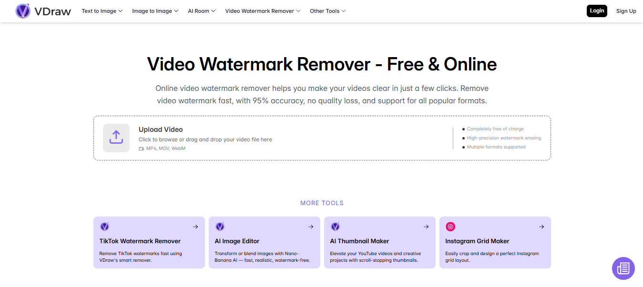This screenshot has width=643, height=287.
Task: Click the arrow on the AI Thumbnail Maker card
Action: point(426,227)
